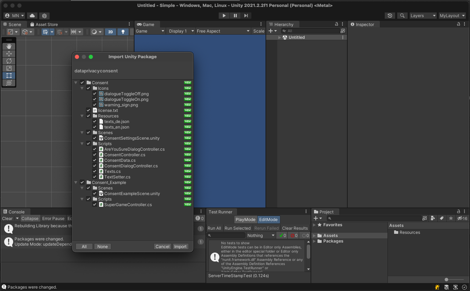Open the cloud services icon
Screen dimensions: 470x291
point(32,16)
